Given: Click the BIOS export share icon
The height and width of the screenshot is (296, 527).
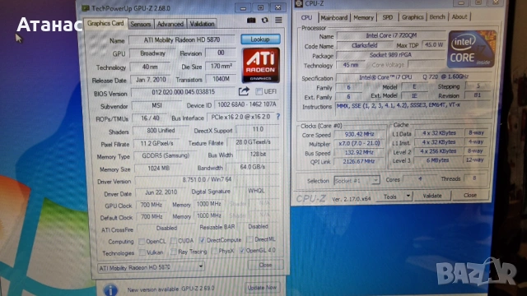Looking at the screenshot, I should (x=244, y=91).
